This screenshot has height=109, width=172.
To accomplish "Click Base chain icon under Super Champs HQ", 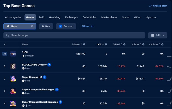I will click(x=23, y=81).
